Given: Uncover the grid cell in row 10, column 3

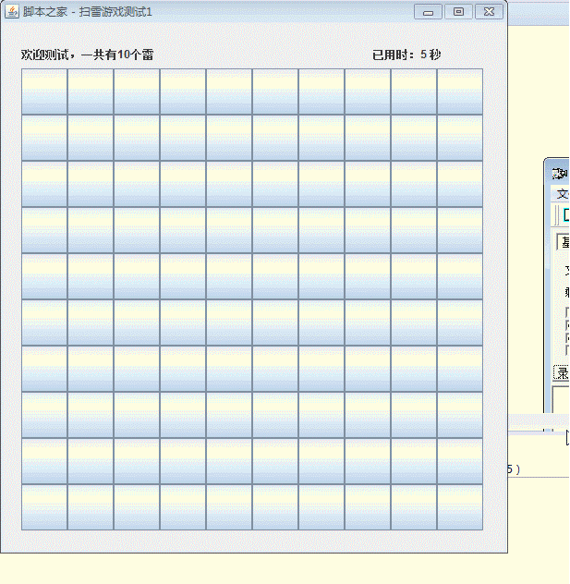Looking at the screenshot, I should 137,507.
